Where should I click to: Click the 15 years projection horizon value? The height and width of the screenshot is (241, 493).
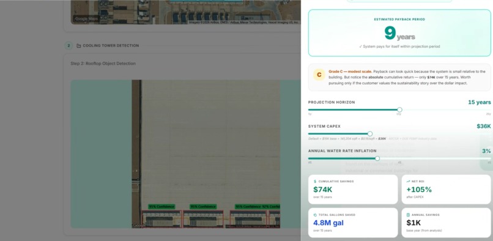coord(479,102)
